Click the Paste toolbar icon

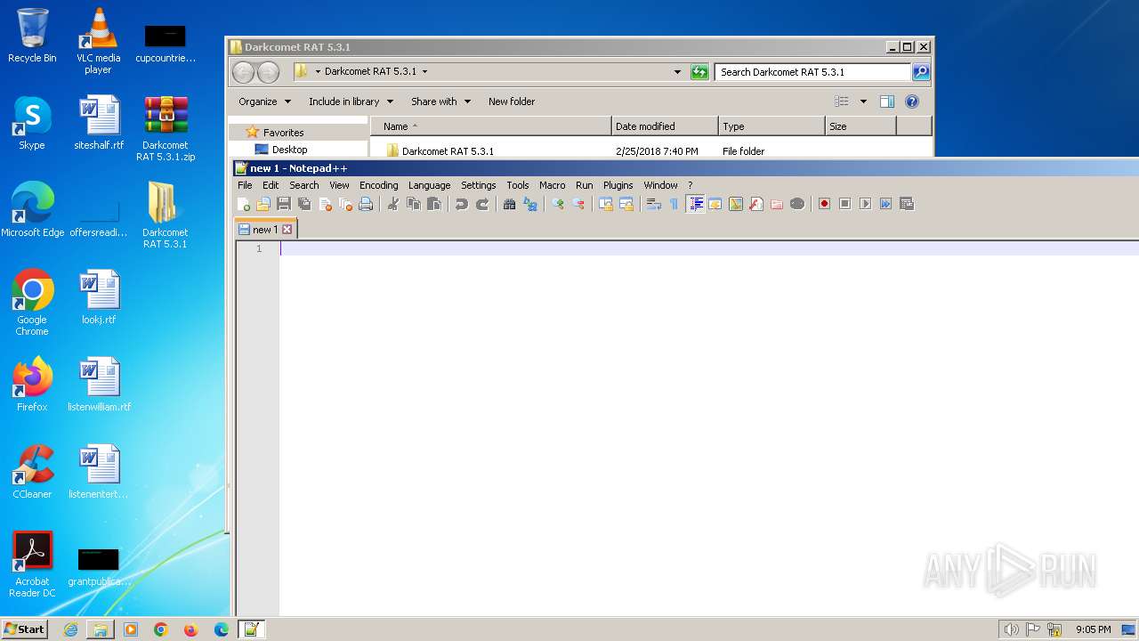(x=433, y=204)
